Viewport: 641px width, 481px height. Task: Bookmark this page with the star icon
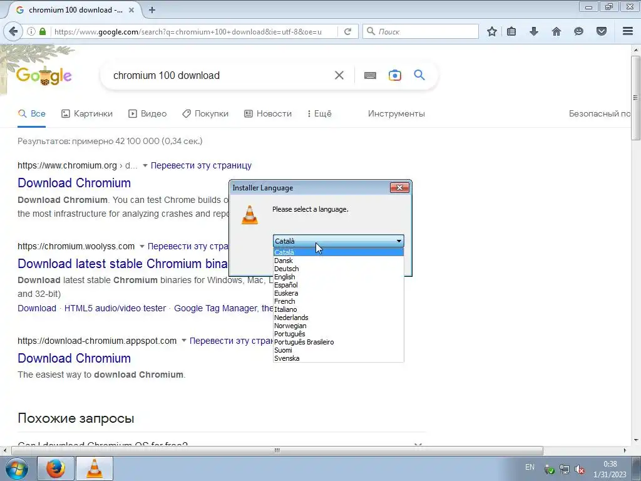point(492,31)
